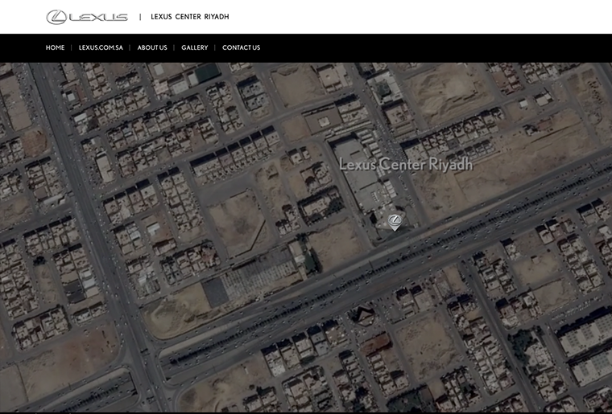Click the Lexus map pin marker
The width and height of the screenshot is (612, 414).
coord(395,223)
